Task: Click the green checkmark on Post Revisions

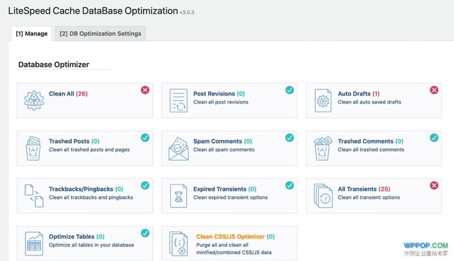Action: coord(290,90)
